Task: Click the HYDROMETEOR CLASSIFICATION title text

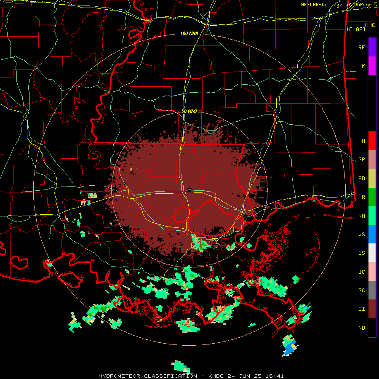Action: (148, 376)
